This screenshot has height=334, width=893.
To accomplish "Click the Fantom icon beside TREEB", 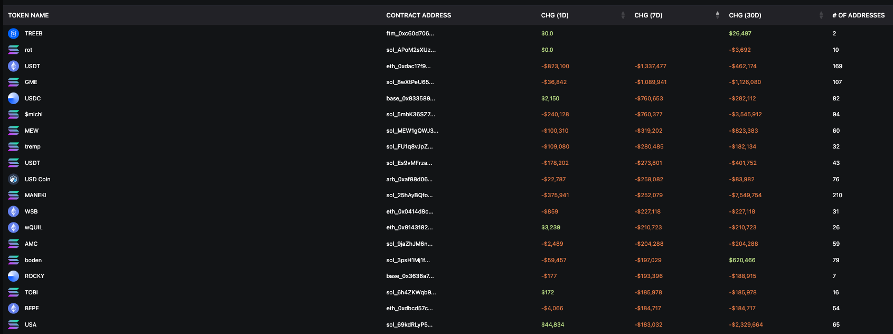I will (14, 33).
